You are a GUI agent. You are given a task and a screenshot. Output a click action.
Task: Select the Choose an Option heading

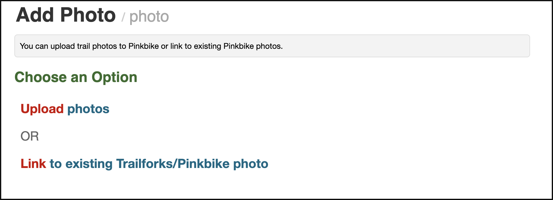click(x=76, y=77)
